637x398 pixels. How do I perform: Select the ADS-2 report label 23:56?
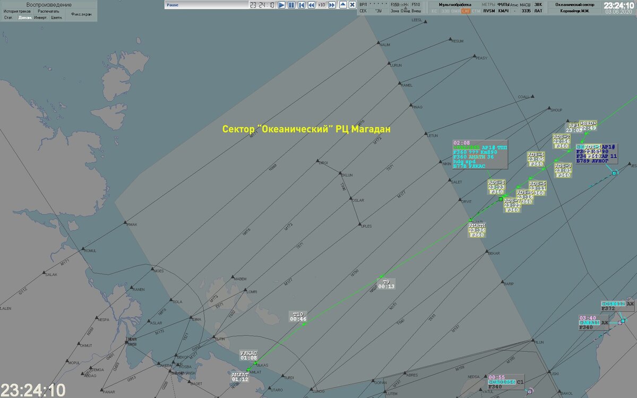click(562, 141)
